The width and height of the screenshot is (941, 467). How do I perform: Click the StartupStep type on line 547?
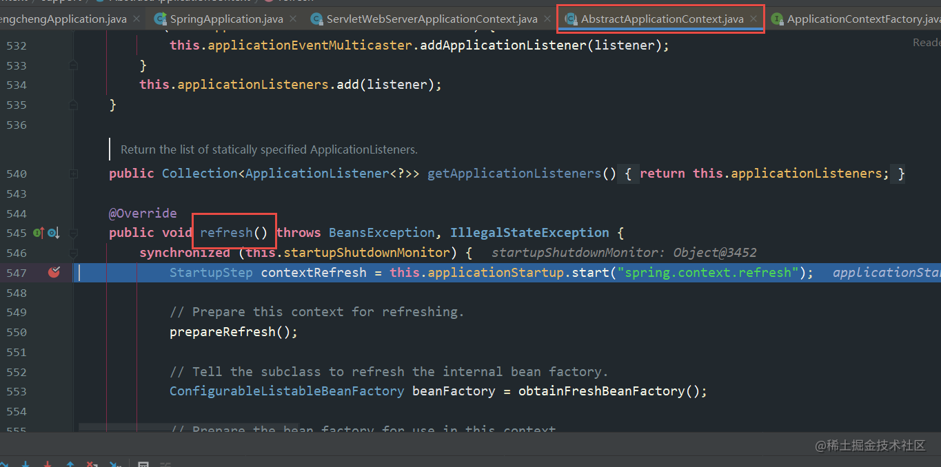click(211, 273)
